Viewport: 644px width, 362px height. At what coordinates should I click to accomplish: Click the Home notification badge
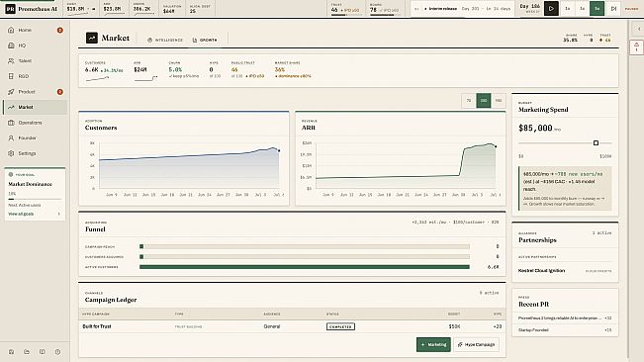pyautogui.click(x=60, y=30)
